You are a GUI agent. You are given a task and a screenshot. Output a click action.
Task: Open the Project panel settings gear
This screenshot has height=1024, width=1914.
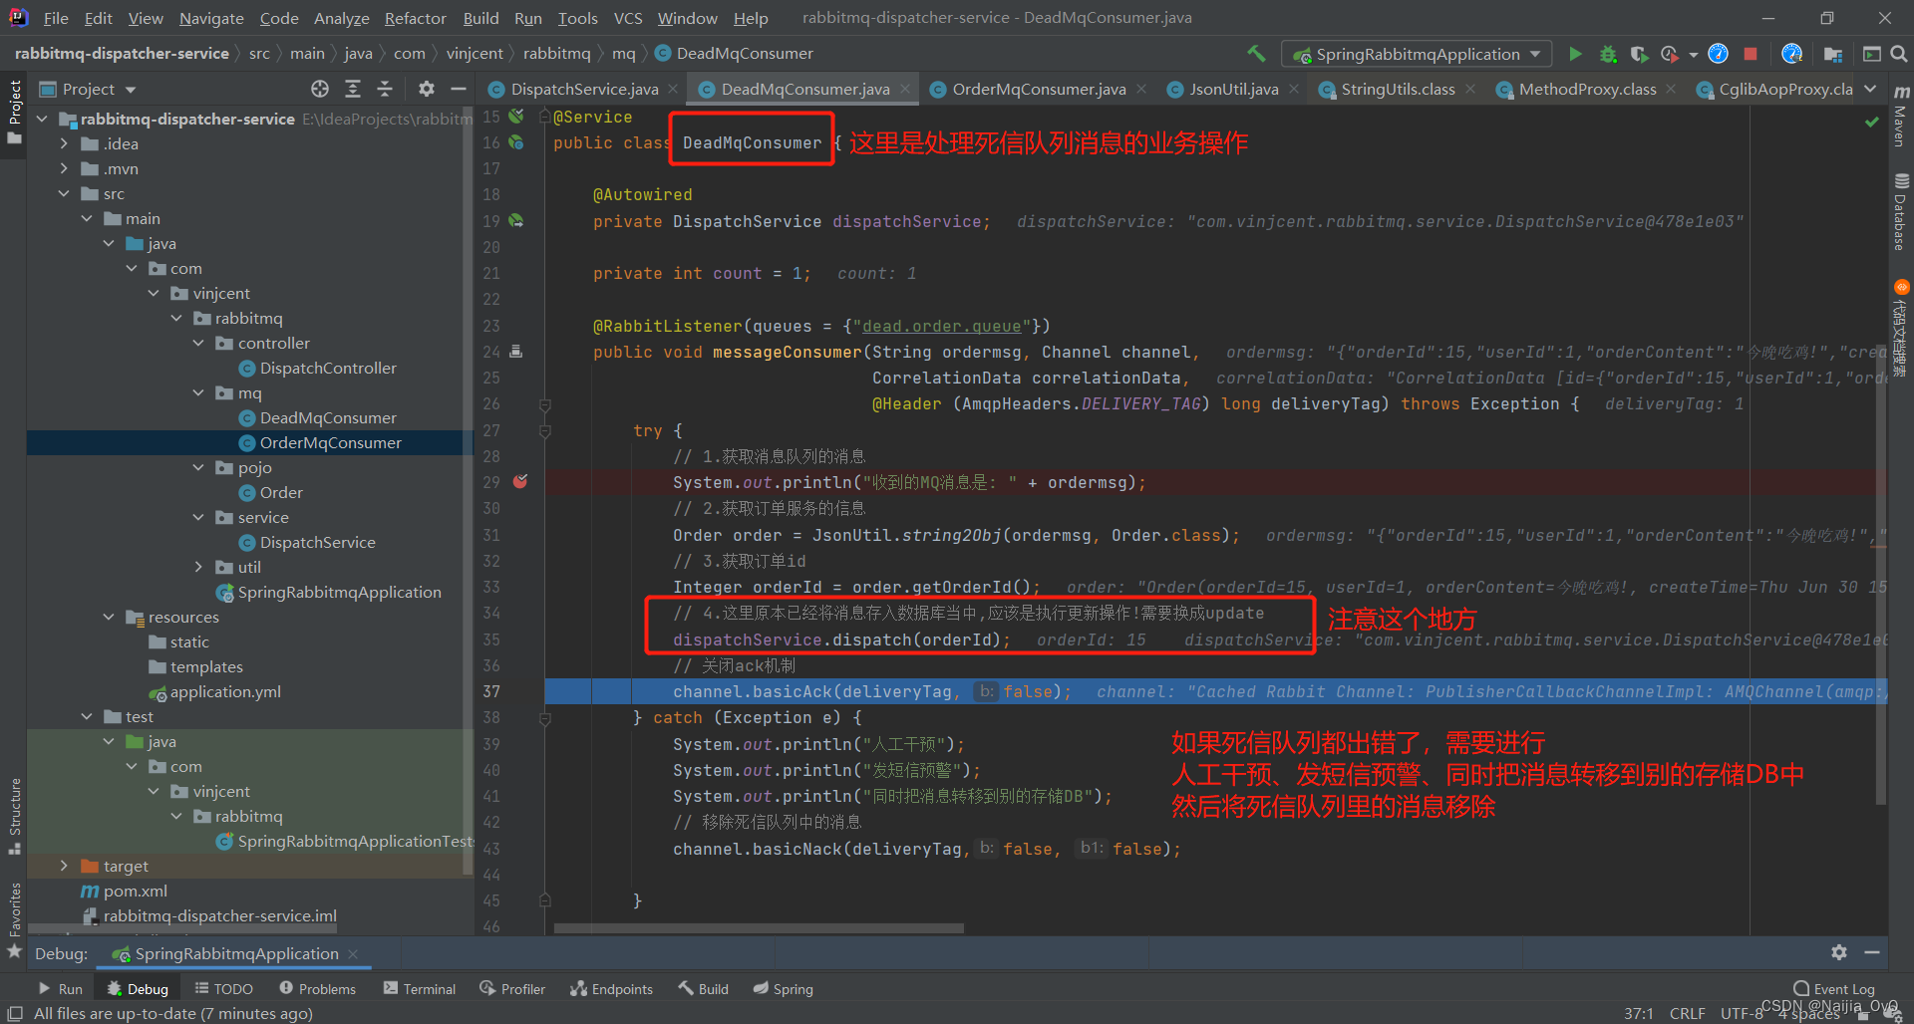427,89
